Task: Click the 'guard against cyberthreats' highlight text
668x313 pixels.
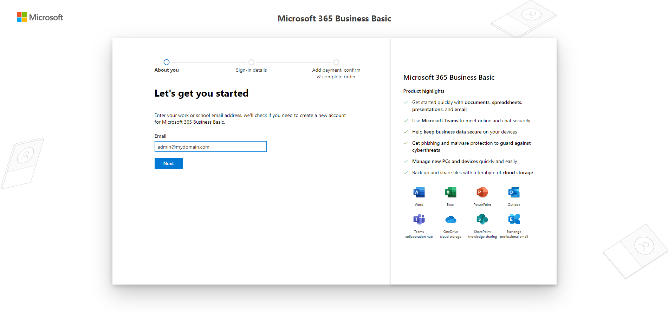Action: (x=472, y=146)
